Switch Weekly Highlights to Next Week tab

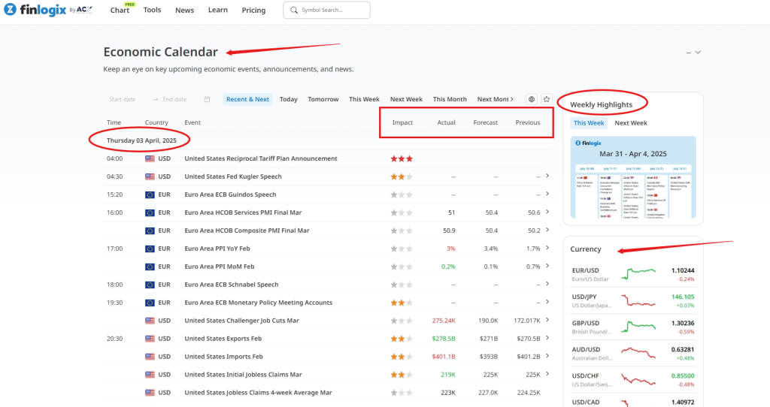click(x=630, y=123)
